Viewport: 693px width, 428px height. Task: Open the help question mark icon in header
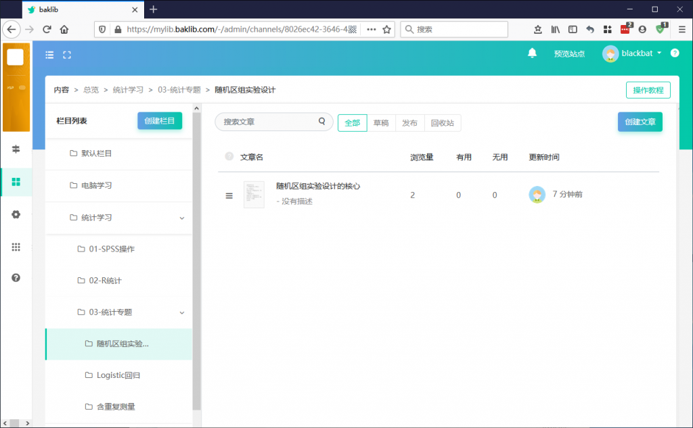675,53
